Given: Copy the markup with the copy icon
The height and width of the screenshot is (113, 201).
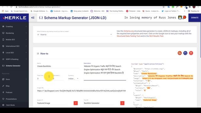Looking at the screenshot, I should [x=185, y=53].
